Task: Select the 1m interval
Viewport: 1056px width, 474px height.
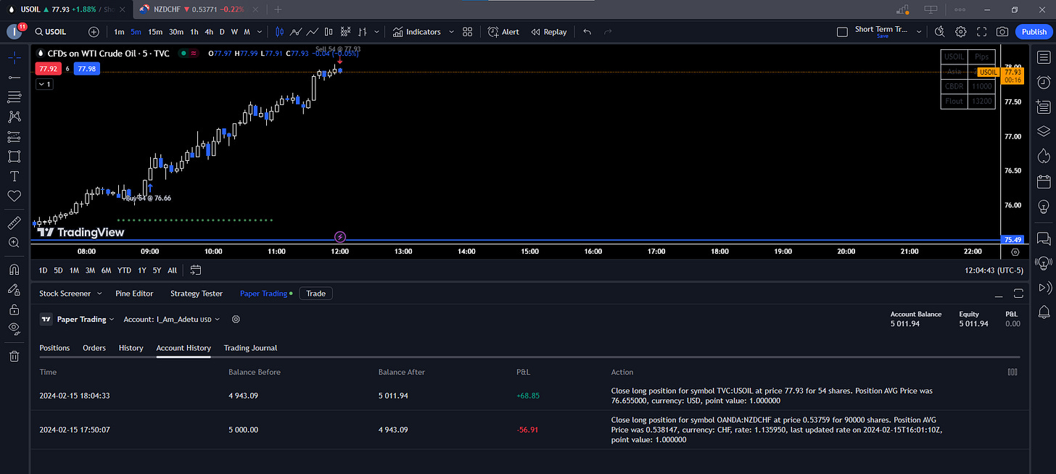Action: pos(119,32)
